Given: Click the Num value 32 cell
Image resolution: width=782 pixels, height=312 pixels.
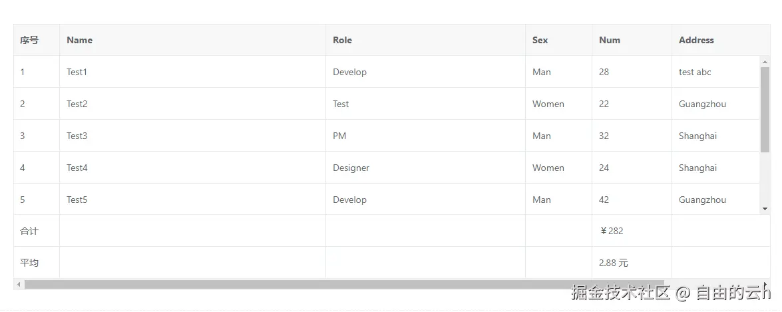Looking at the screenshot, I should 604,136.
